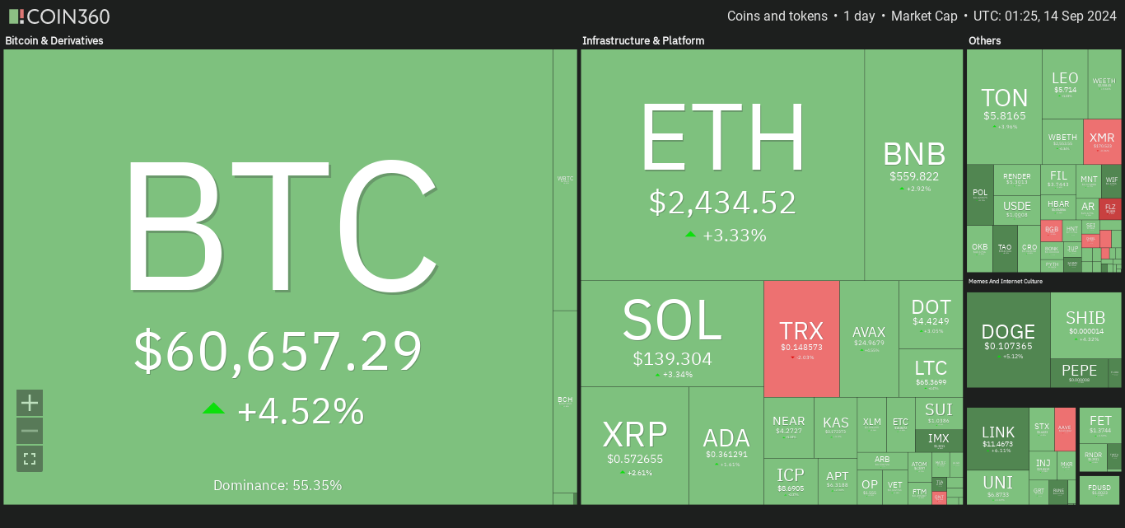Image resolution: width=1125 pixels, height=528 pixels.
Task: Select the SOL tile
Action: pos(672,334)
